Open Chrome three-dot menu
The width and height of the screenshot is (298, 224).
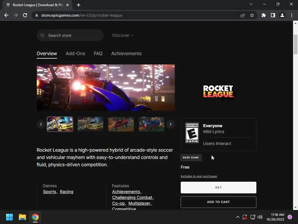pyautogui.click(x=292, y=15)
